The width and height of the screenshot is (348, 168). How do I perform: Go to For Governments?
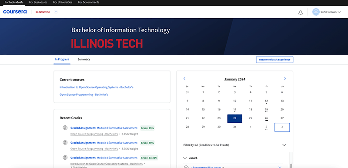[x=89, y=3]
